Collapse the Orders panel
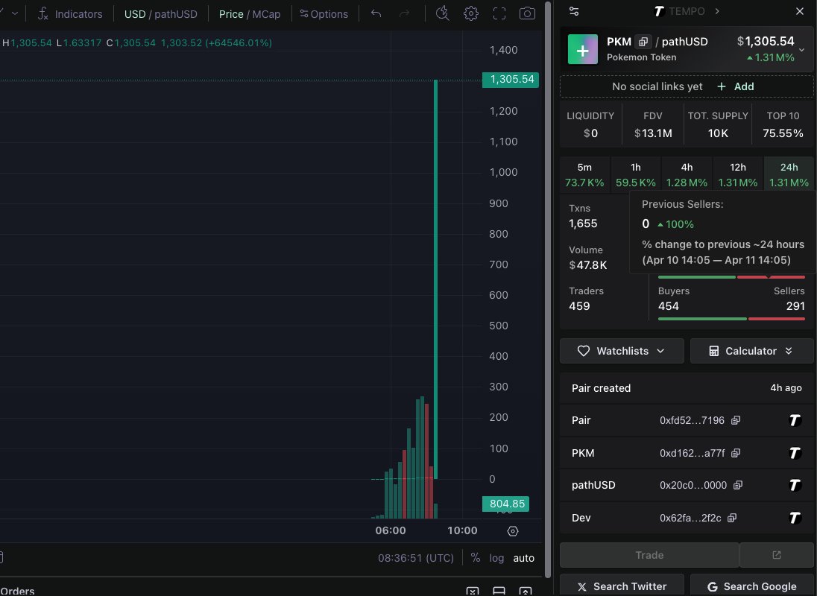The width and height of the screenshot is (817, 596). point(473,591)
